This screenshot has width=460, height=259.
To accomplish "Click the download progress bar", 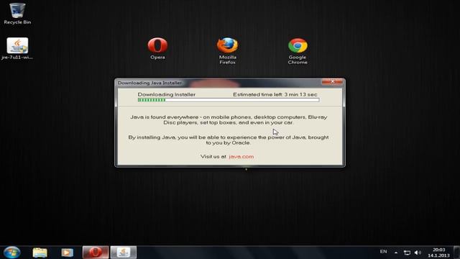I will [x=229, y=100].
